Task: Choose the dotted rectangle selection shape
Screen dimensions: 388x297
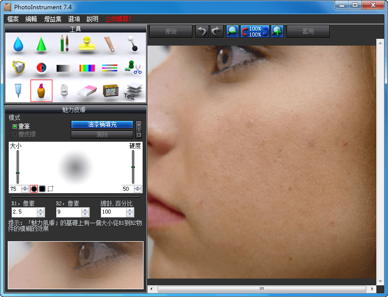Action: click(50, 189)
